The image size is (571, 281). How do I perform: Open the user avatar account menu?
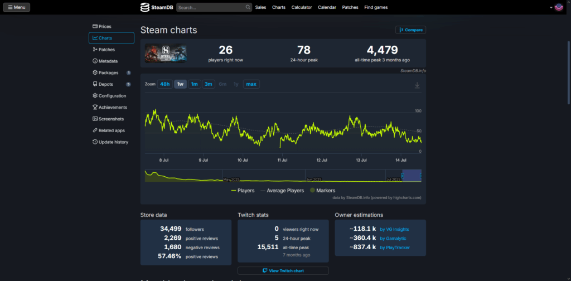[x=559, y=7]
